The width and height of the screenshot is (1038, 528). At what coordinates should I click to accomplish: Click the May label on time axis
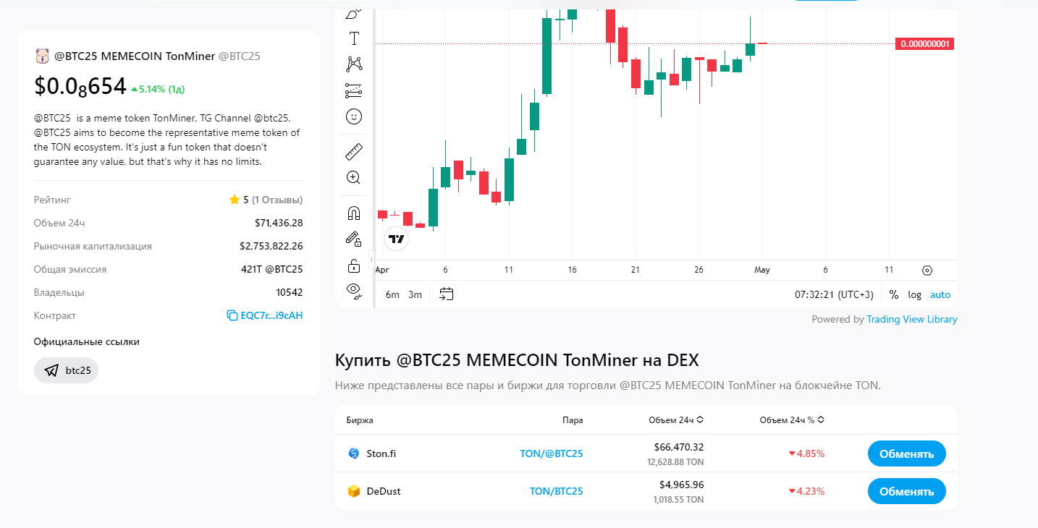pos(762,270)
